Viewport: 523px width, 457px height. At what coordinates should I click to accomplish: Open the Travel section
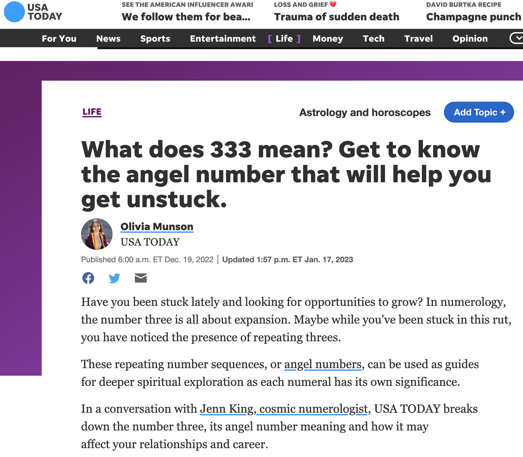tap(418, 39)
